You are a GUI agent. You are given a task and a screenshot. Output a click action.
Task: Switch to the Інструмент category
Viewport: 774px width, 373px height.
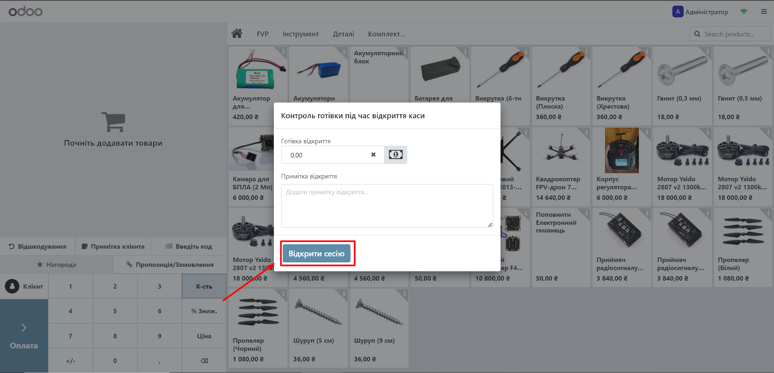pyautogui.click(x=300, y=34)
